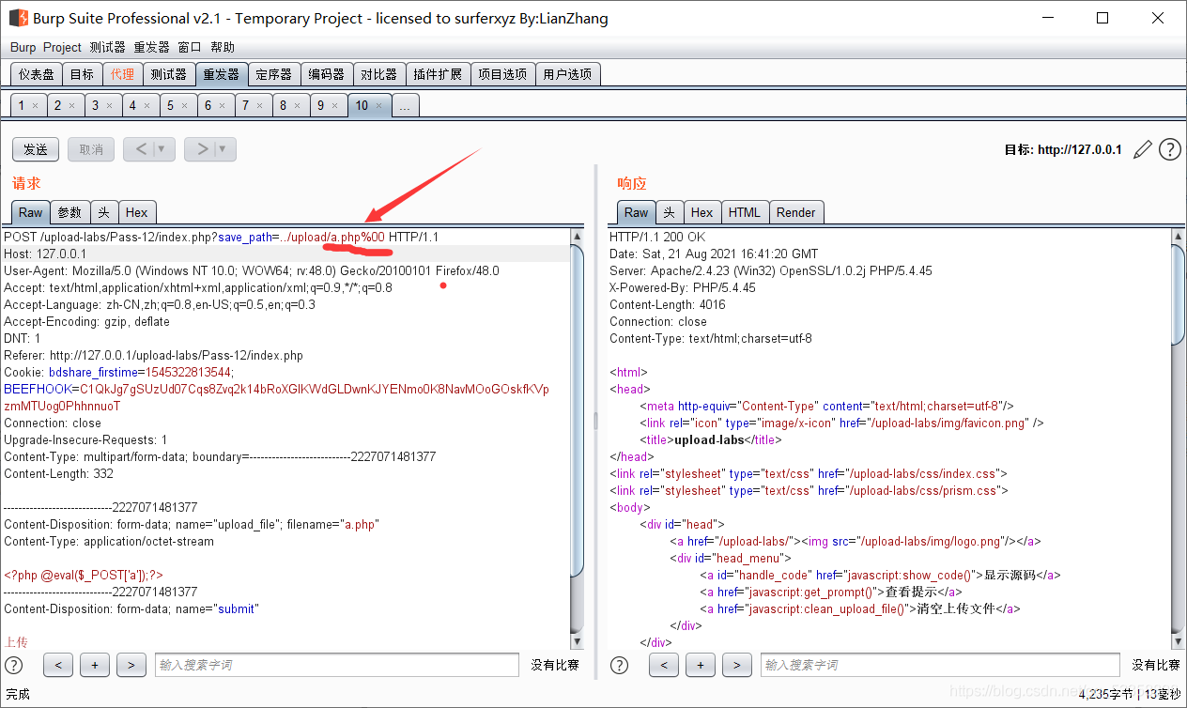1187x708 pixels.
Task: Go forward with the > history button
Action: [x=201, y=149]
